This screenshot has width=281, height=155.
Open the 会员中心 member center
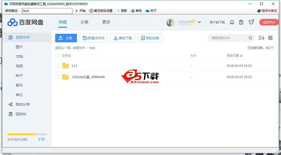(x=269, y=22)
